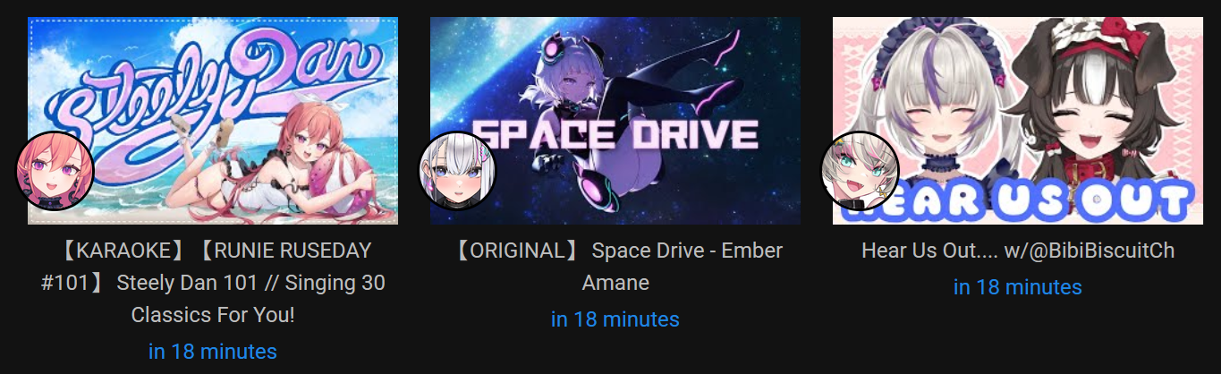
Task: Open the silver-haired streamer's channel avatar
Action: 457,171
